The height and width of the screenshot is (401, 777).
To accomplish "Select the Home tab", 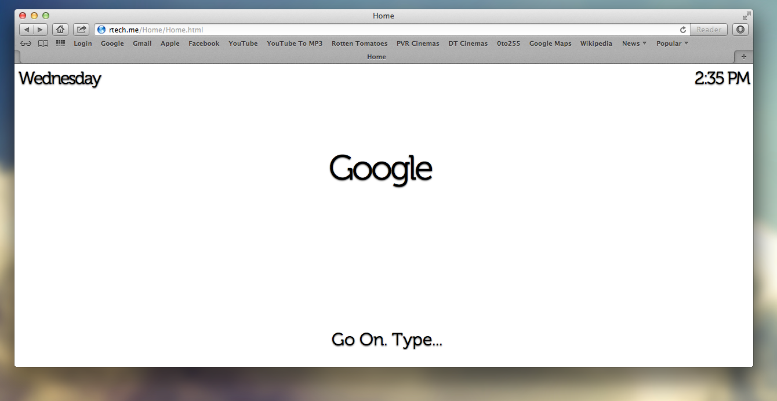I will 376,57.
